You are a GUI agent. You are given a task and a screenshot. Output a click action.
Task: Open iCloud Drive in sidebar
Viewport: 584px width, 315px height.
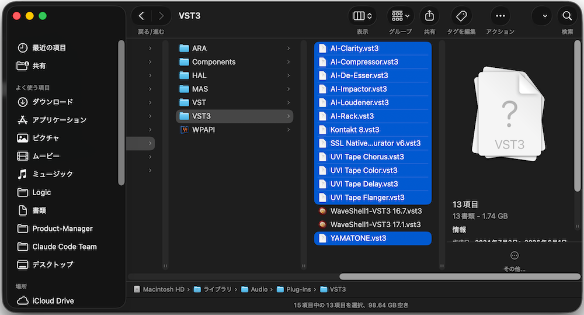pos(46,301)
